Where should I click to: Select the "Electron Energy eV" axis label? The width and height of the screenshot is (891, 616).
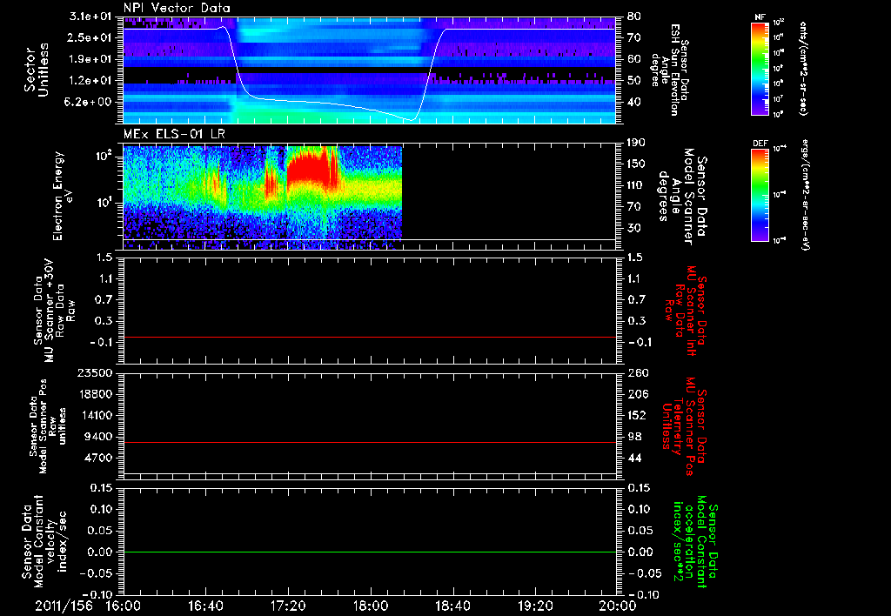[x=63, y=196]
